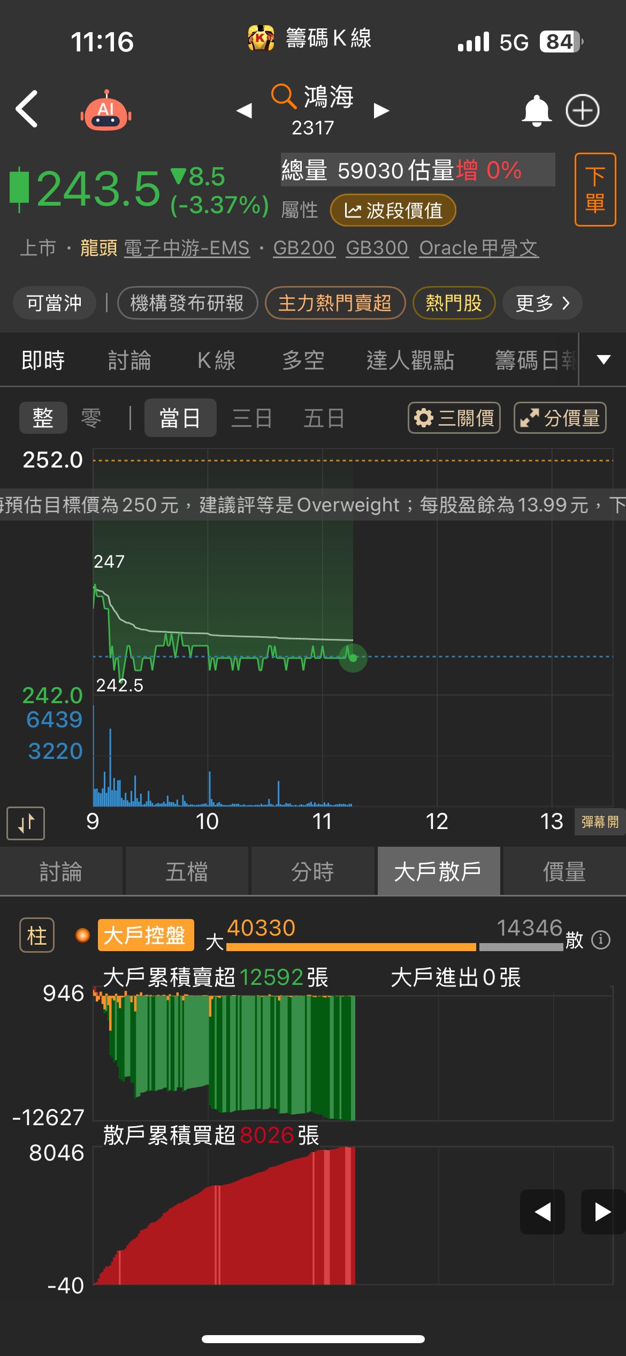
Task: Tap the gray 散戶 14346 ratio bar
Action: coord(521,947)
